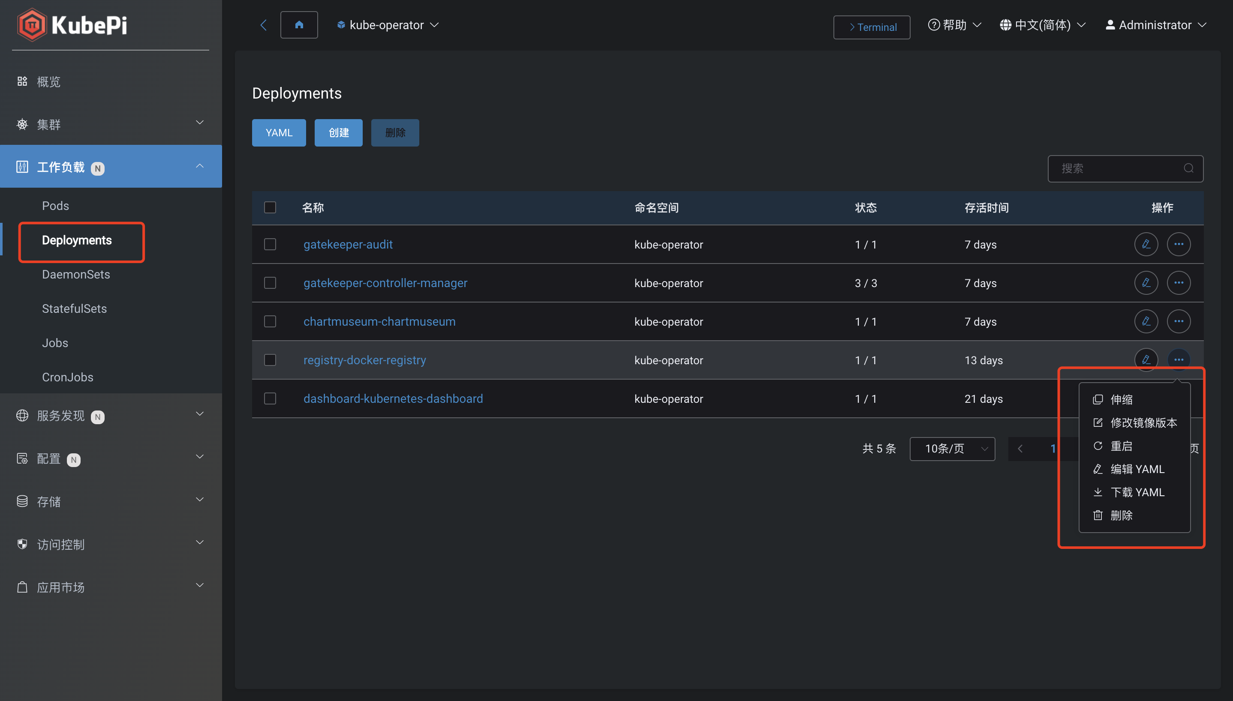This screenshot has height=701, width=1233.
Task: Open the dashboard-kubernetes-dashboard deployment link
Action: click(x=393, y=398)
